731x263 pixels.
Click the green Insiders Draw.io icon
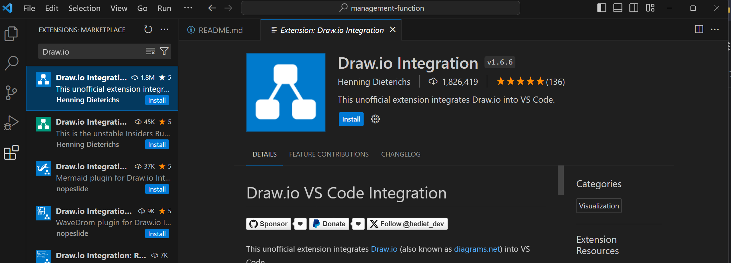(43, 124)
